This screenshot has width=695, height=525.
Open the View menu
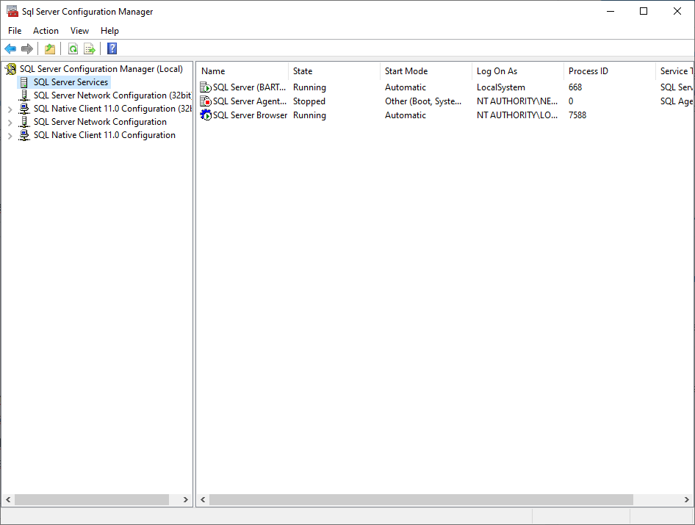79,31
